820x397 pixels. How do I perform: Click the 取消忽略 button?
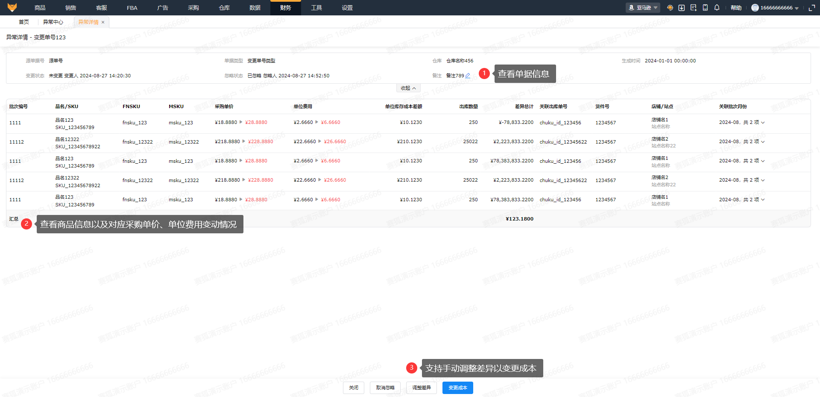point(385,388)
